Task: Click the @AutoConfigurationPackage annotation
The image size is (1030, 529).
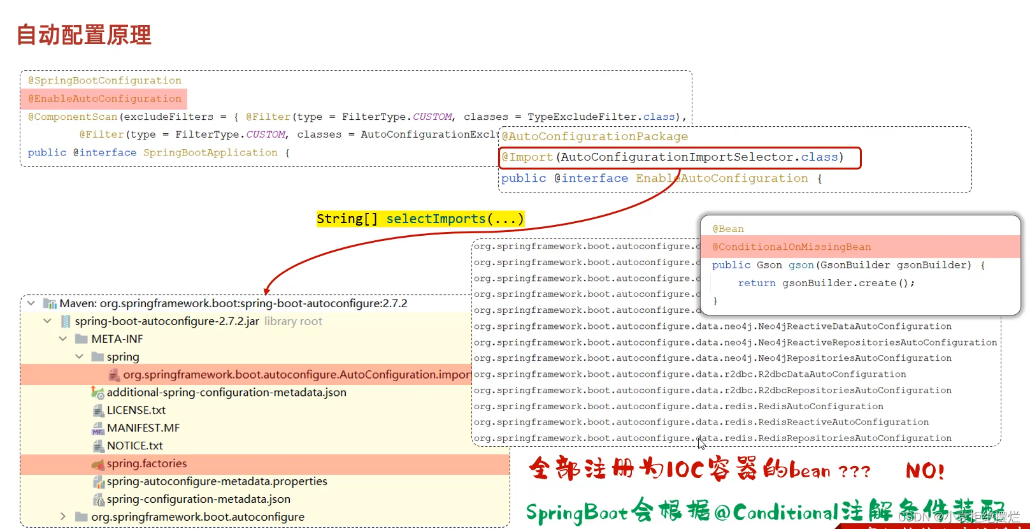Action: tap(595, 136)
